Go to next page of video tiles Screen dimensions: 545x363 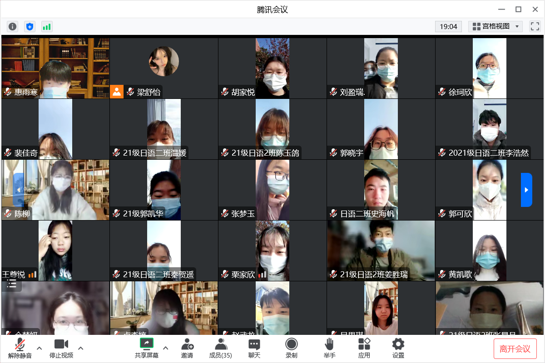tap(526, 190)
